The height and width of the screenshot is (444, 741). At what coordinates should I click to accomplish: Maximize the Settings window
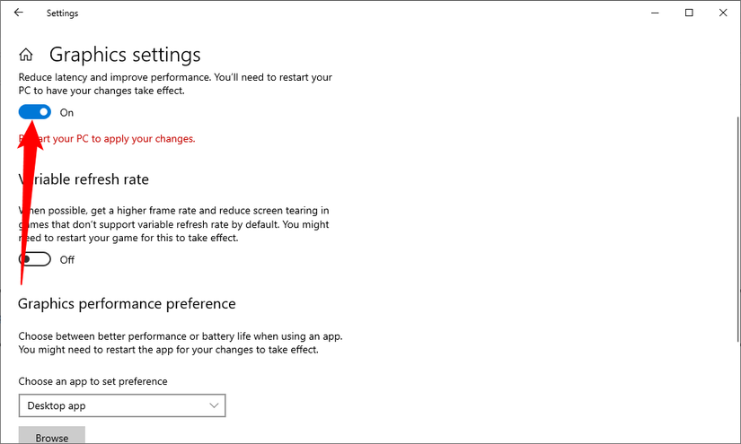[689, 13]
